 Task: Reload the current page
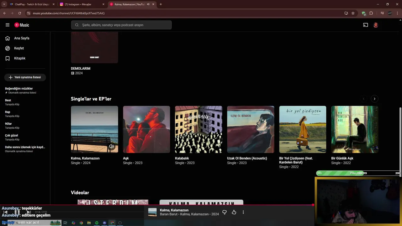click(x=20, y=13)
